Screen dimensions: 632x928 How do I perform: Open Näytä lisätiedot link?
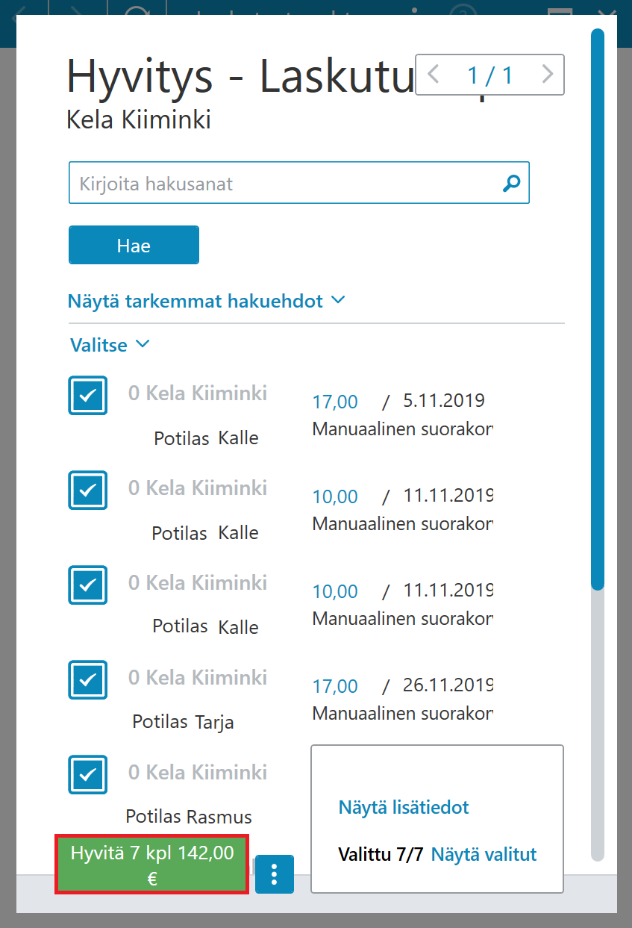(x=404, y=807)
